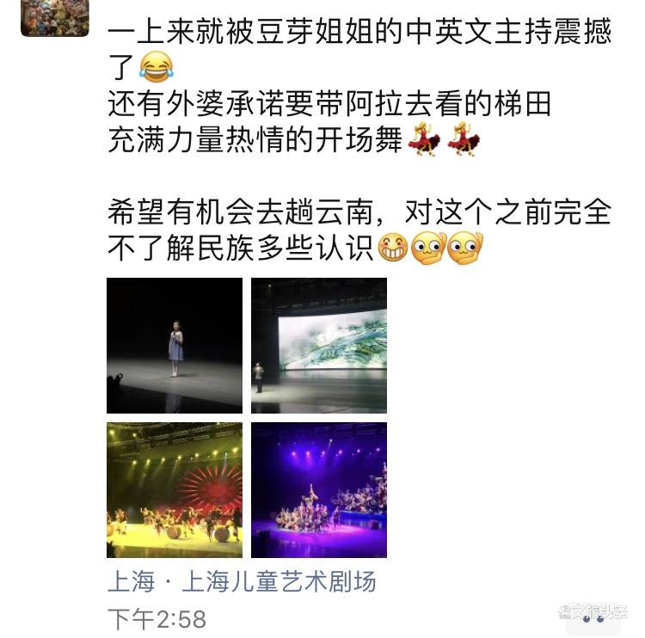This screenshot has height=638, width=645.
Task: Click the text 不了解民族多些认识
Action: click(x=241, y=248)
